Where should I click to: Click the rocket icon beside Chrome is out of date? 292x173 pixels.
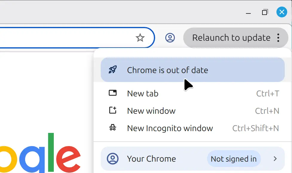(113, 70)
